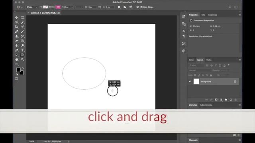Switch to the Info tab
This screenshot has width=255, height=143.
(x=203, y=15)
